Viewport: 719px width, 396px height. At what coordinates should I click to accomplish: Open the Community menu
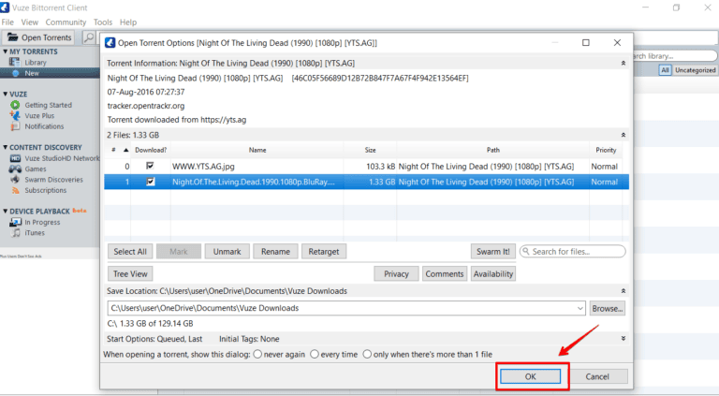pos(66,22)
